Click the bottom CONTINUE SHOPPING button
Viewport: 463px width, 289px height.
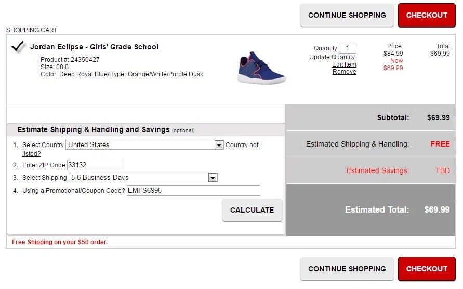(347, 269)
